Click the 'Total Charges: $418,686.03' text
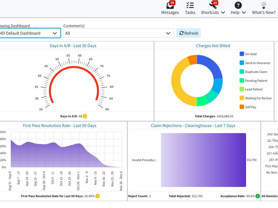278x208 pixels. point(214,116)
